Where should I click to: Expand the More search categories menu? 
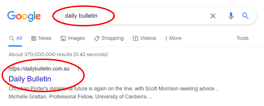(173, 38)
